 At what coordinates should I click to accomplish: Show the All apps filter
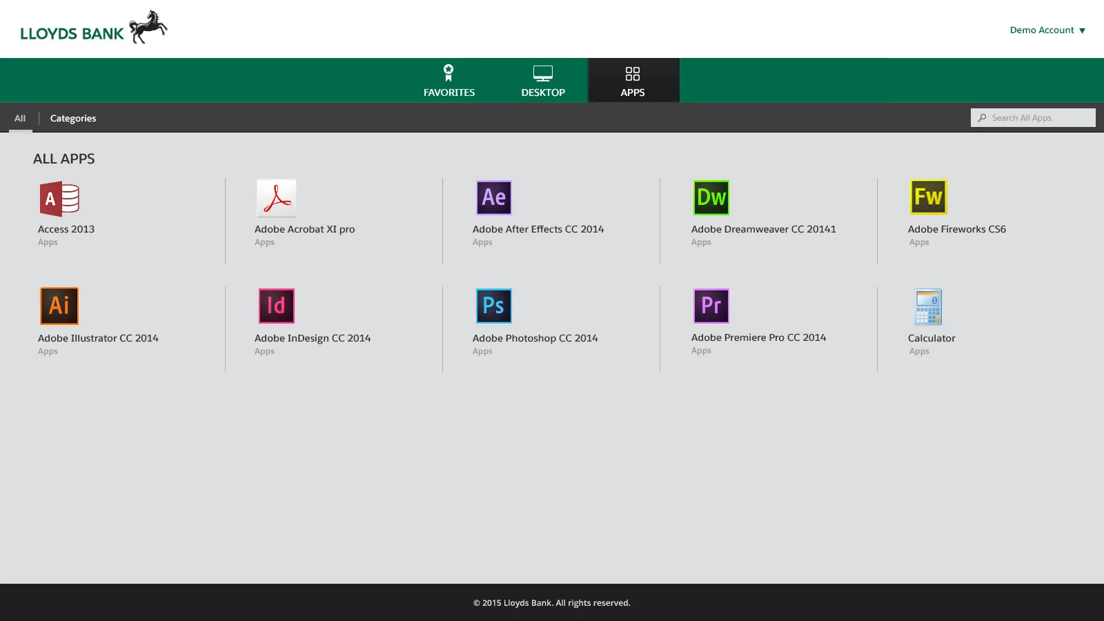coord(20,118)
